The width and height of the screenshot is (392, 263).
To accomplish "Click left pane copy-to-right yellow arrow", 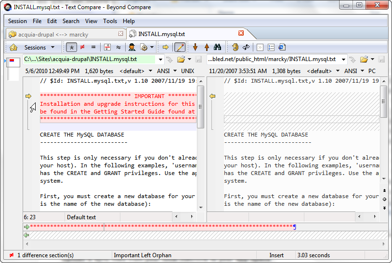I will click(x=28, y=96).
